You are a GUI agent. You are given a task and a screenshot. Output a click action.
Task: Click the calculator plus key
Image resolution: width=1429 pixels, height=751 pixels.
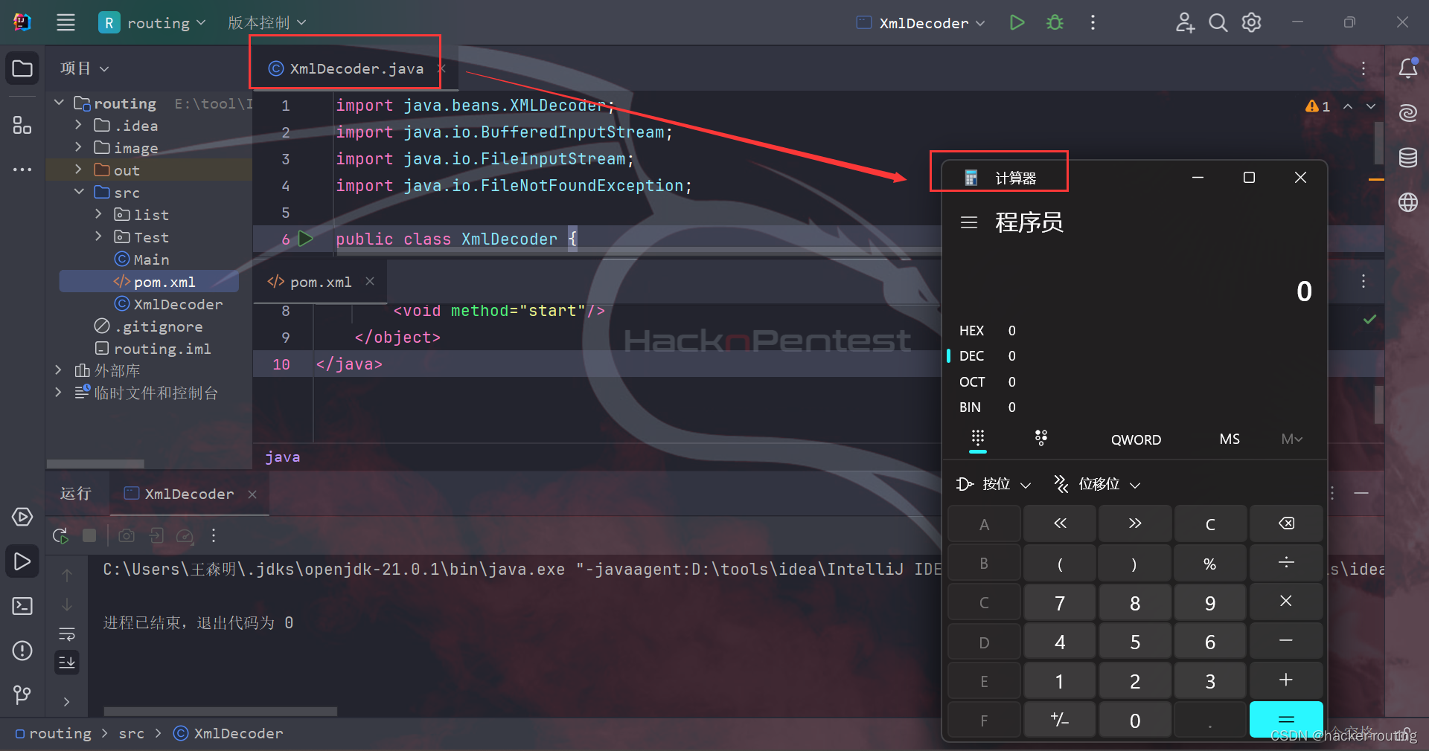click(x=1286, y=680)
